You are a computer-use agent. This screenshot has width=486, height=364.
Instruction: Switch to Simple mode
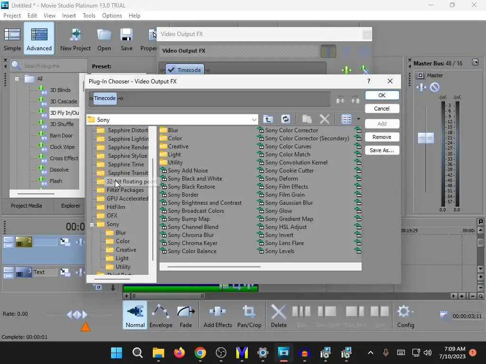click(x=12, y=39)
